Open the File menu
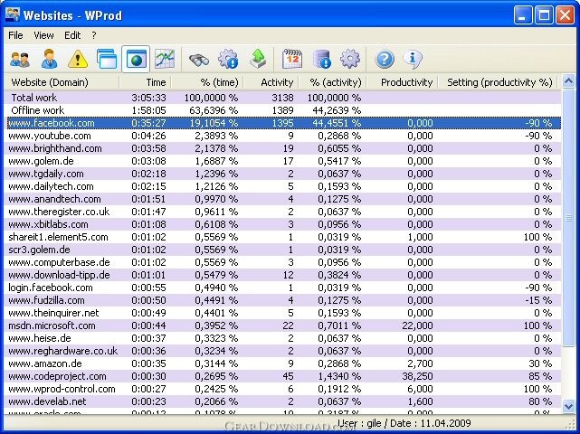Image resolution: width=580 pixels, height=434 pixels. pyautogui.click(x=15, y=35)
